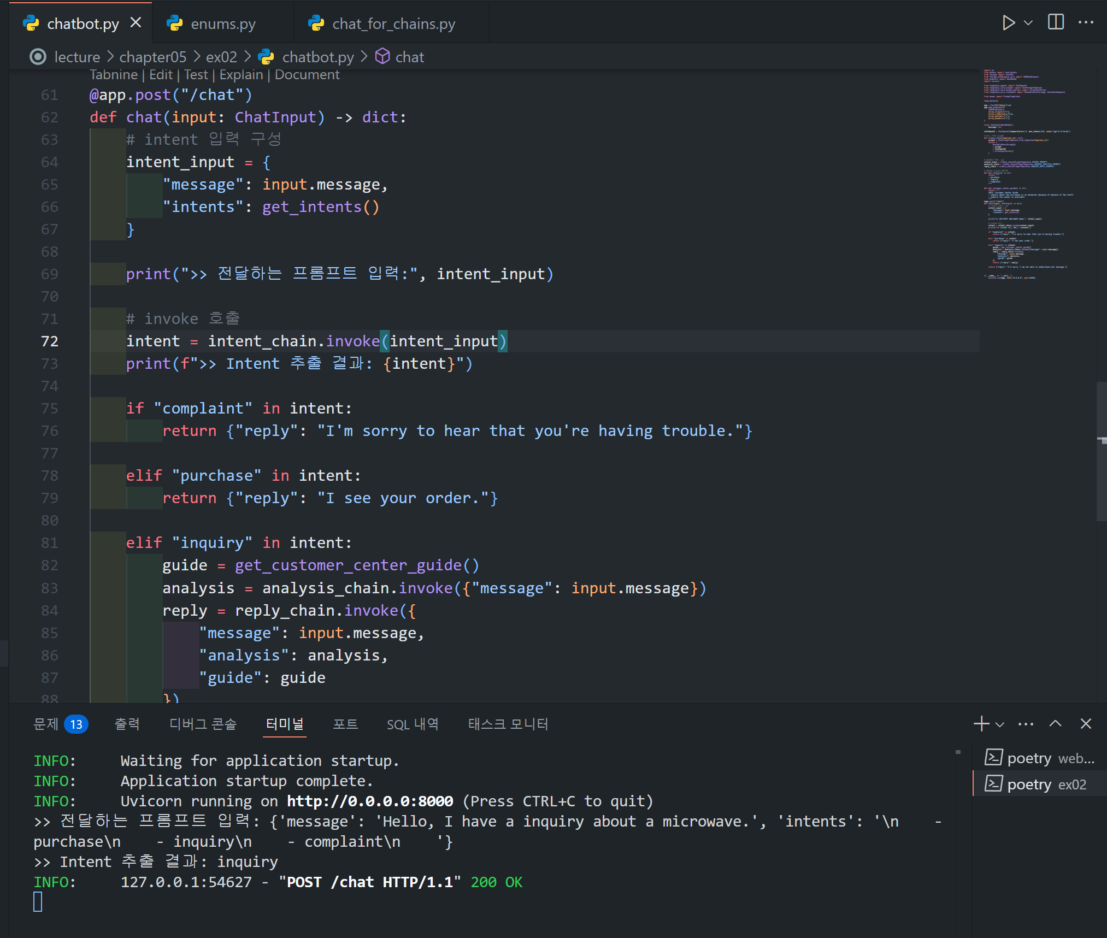Switch to enums.py tab
The height and width of the screenshot is (938, 1107).
coord(222,24)
